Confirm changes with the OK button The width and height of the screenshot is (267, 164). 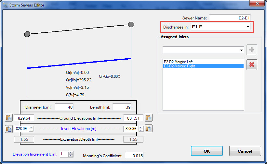207,151
